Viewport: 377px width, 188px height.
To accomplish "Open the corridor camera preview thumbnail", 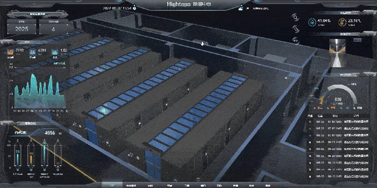I will coord(338,50).
